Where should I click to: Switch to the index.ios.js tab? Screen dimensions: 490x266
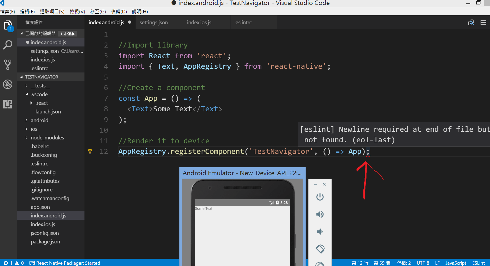(199, 22)
